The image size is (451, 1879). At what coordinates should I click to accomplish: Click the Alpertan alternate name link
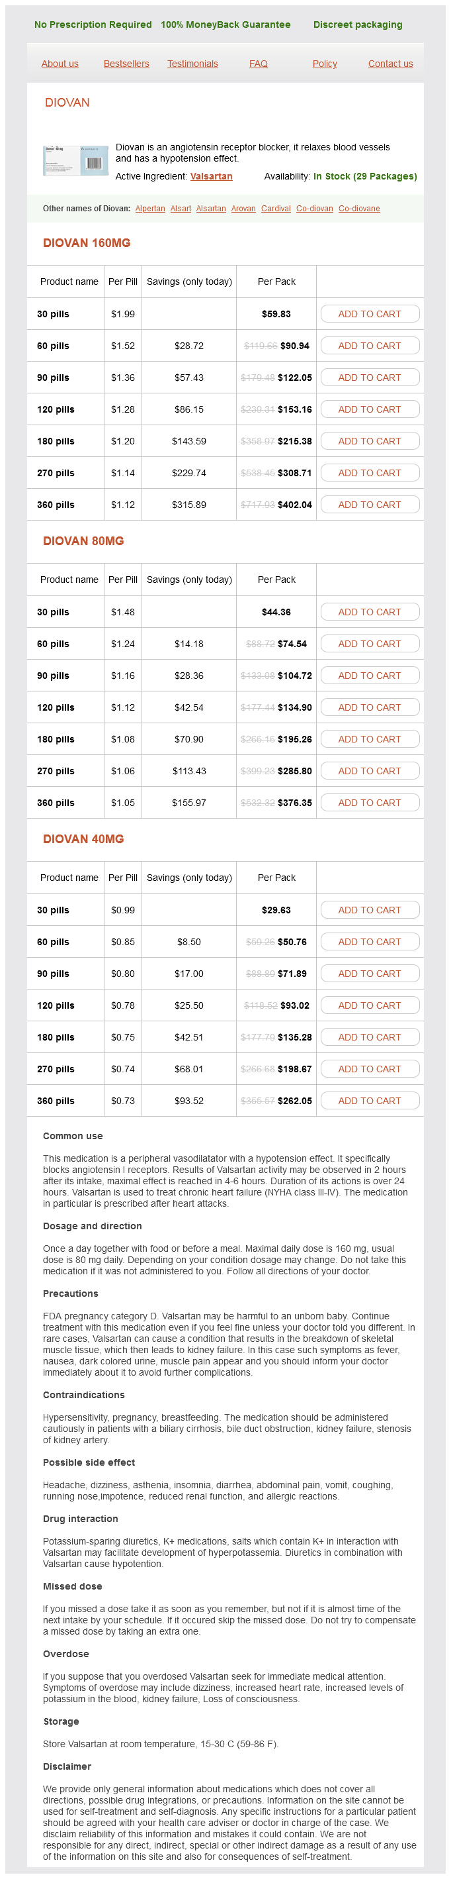tap(150, 209)
